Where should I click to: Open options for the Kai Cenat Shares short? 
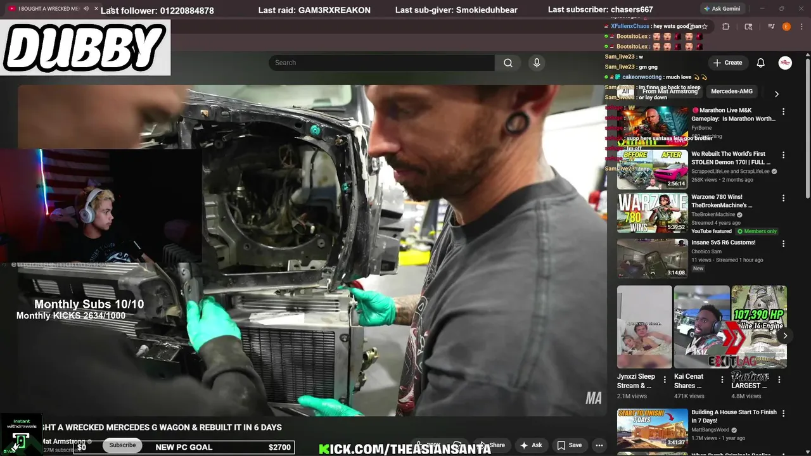pos(722,380)
